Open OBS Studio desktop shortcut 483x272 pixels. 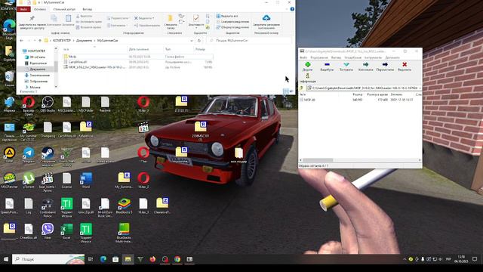48,104
